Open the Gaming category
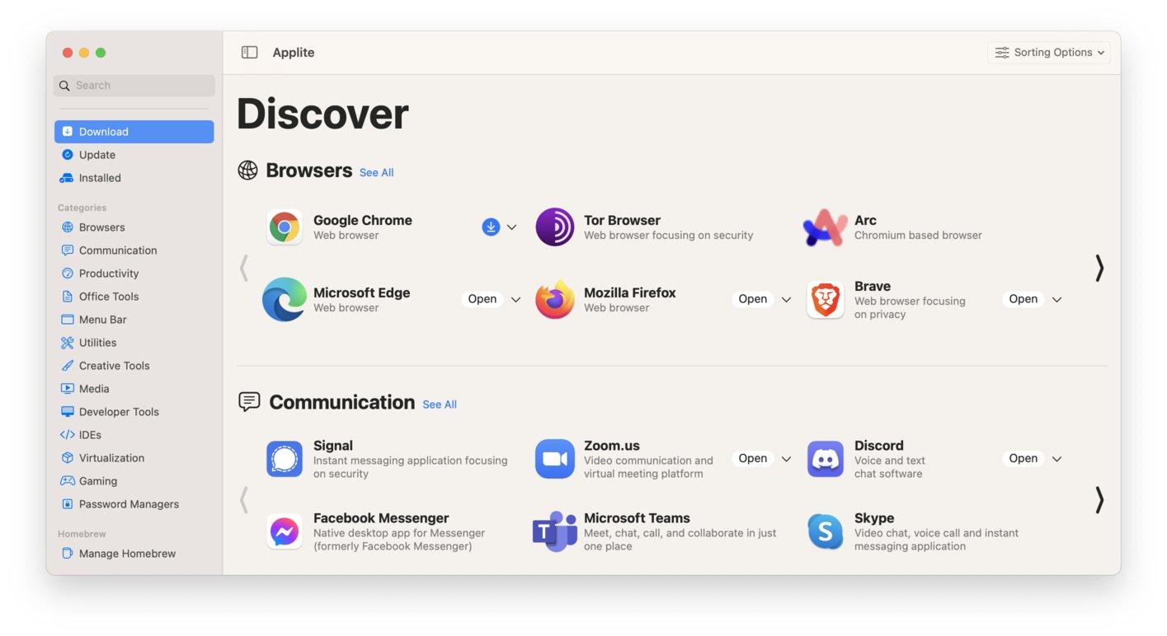This screenshot has width=1167, height=636. 134,481
